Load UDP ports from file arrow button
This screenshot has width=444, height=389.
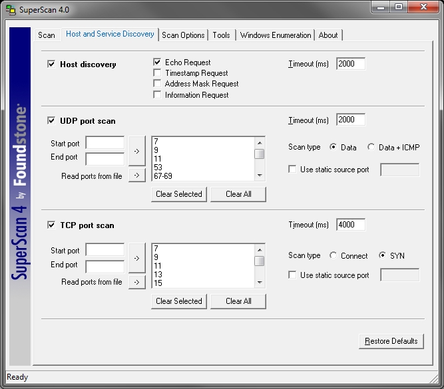click(137, 176)
